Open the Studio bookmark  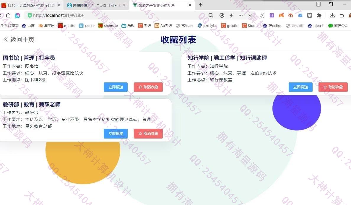click(250, 26)
